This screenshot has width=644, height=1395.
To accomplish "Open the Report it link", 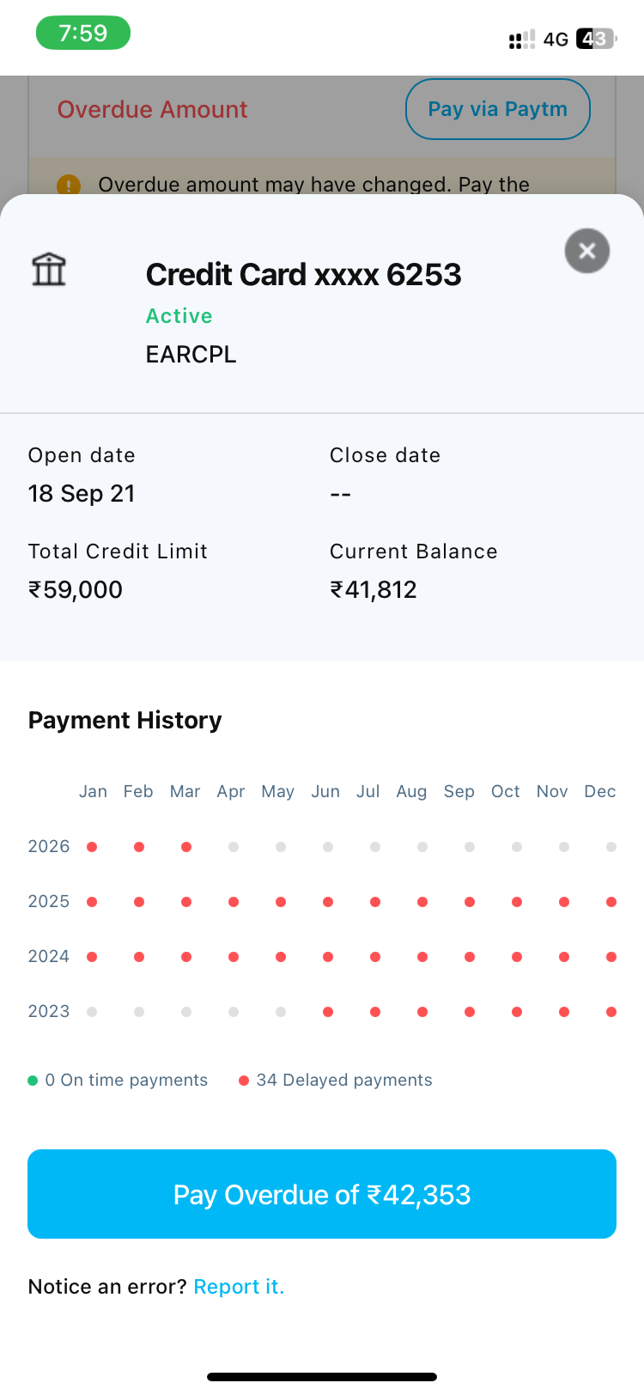I will point(239,1287).
